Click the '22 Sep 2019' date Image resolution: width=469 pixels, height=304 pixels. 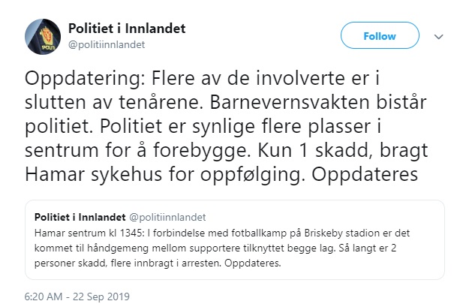[101, 292]
